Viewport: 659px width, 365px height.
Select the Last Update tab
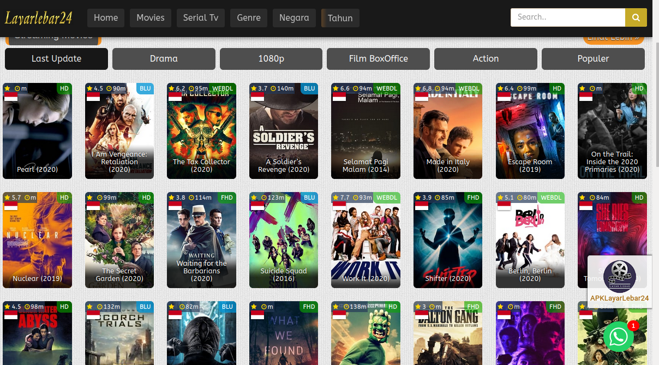pyautogui.click(x=56, y=59)
